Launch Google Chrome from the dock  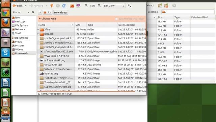(5, 13)
